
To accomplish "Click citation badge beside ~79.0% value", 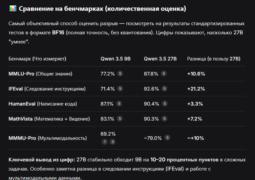I will (167, 138).
